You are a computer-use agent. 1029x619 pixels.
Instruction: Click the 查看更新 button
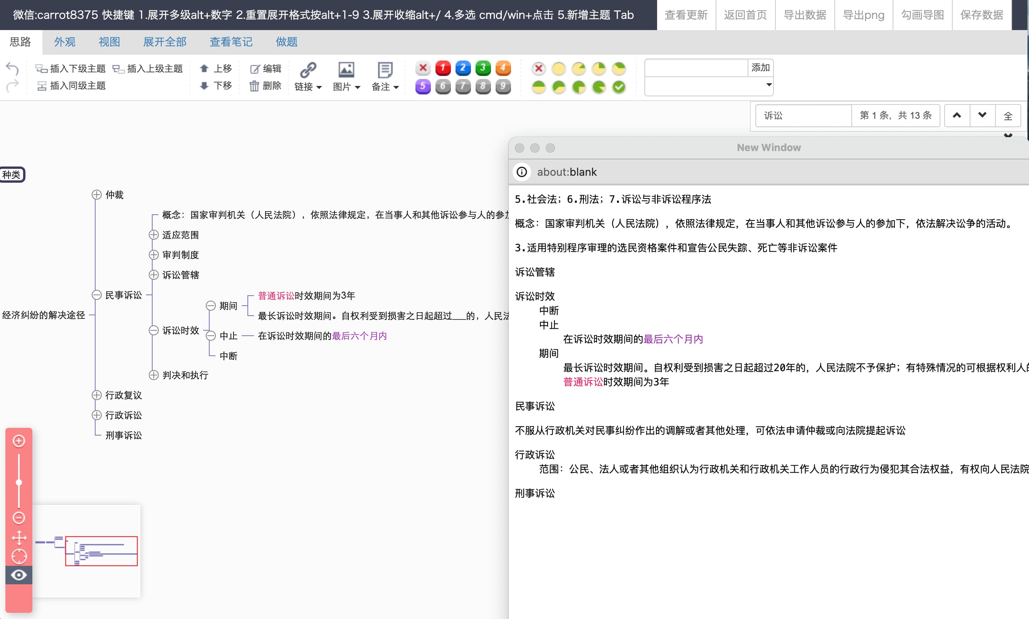point(686,15)
